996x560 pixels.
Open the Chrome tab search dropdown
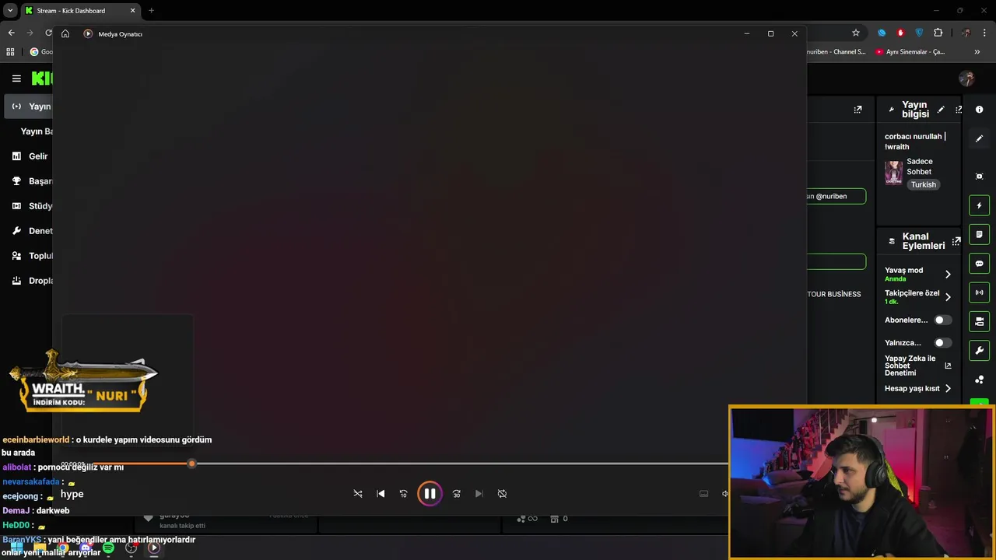coord(10,11)
